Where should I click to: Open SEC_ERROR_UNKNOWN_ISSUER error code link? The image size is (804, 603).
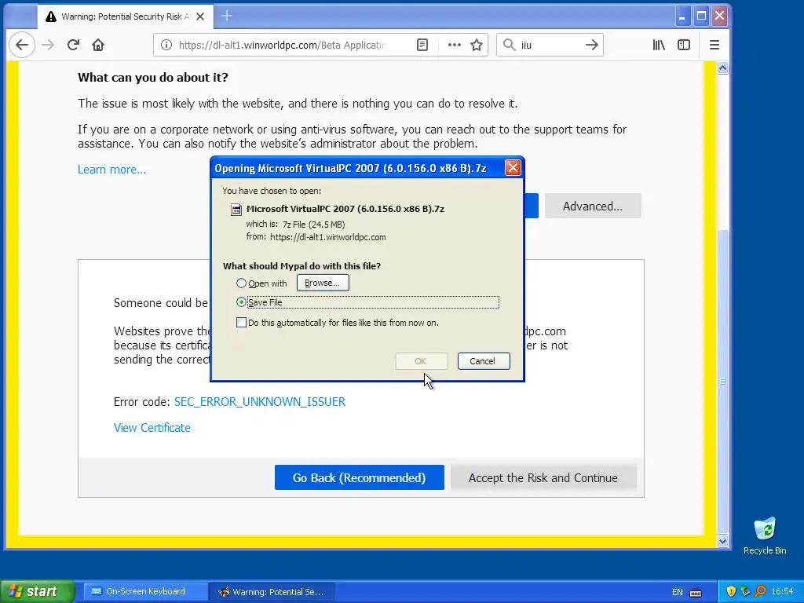point(259,401)
